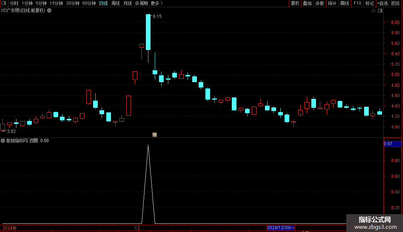This screenshot has height=232, width=403.
Task: Click the 榜 badge below the candles
Action: 154,135
